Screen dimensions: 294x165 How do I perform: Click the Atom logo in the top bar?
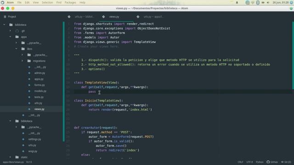click(2, 2)
